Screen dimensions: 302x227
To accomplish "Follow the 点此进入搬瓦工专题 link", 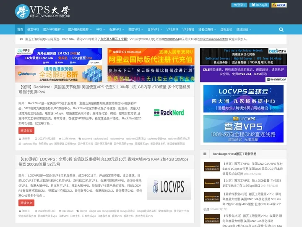I will [113, 39].
